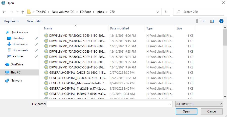Click the folder icon in address bar
This screenshot has width=227, height=117.
tap(29, 12)
